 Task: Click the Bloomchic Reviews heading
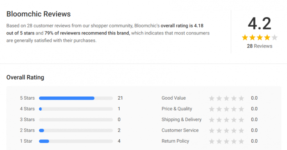coord(39,14)
